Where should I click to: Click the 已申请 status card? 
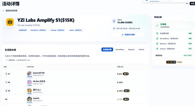(x=174, y=25)
